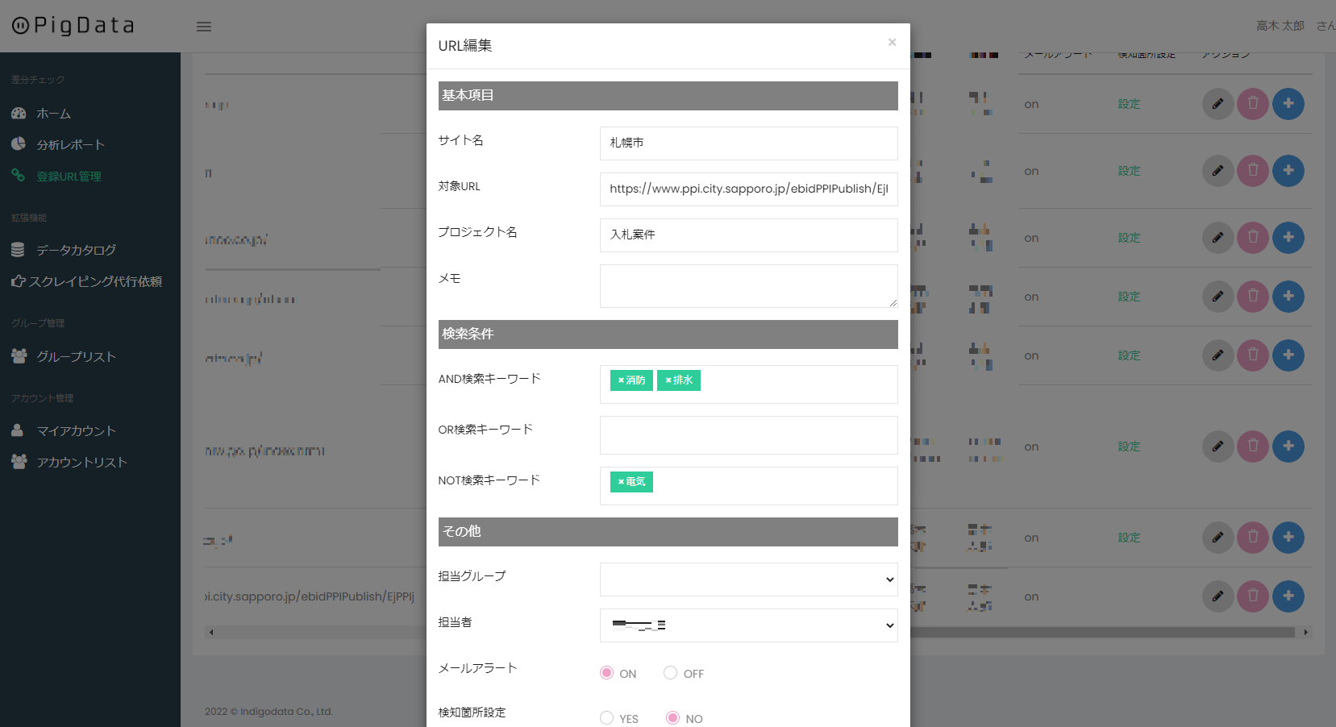The width and height of the screenshot is (1336, 727).
Task: Click 設定 link in the first row
Action: [x=1129, y=104]
